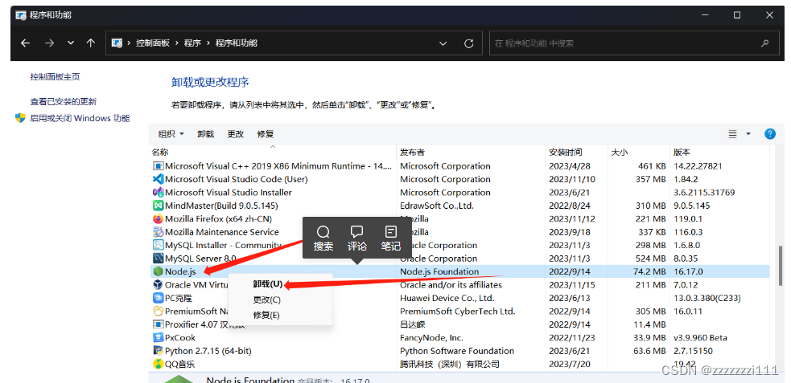Click Visual C++ 2019 X86 Minimum Runtime icon
The width and height of the screenshot is (791, 383).
click(x=158, y=166)
